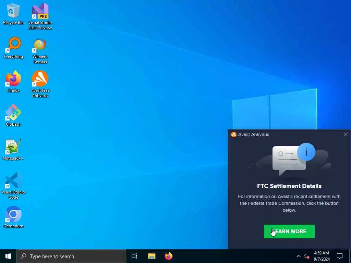
Task: Click the muted volume tray icon
Action: [307, 256]
